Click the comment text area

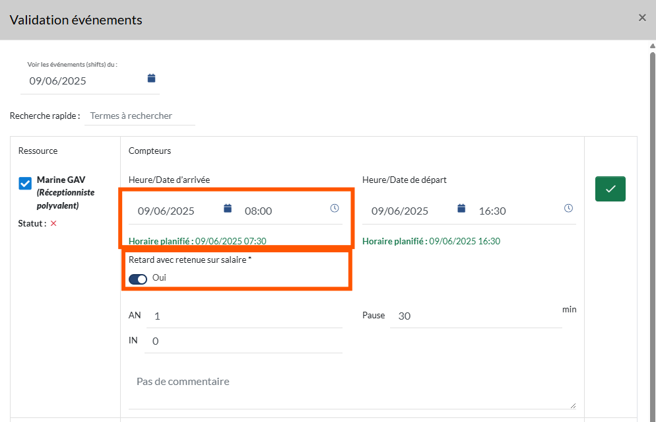pyautogui.click(x=351, y=390)
